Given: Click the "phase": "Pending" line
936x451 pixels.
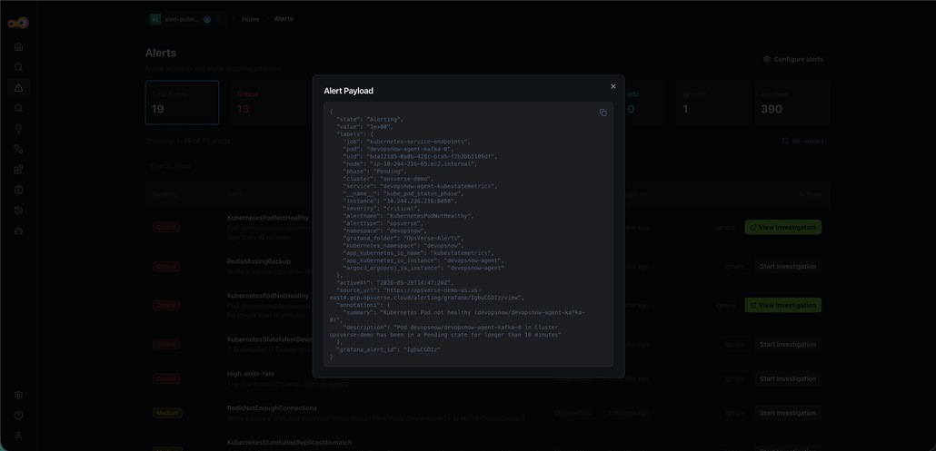Looking at the screenshot, I should click(376, 172).
